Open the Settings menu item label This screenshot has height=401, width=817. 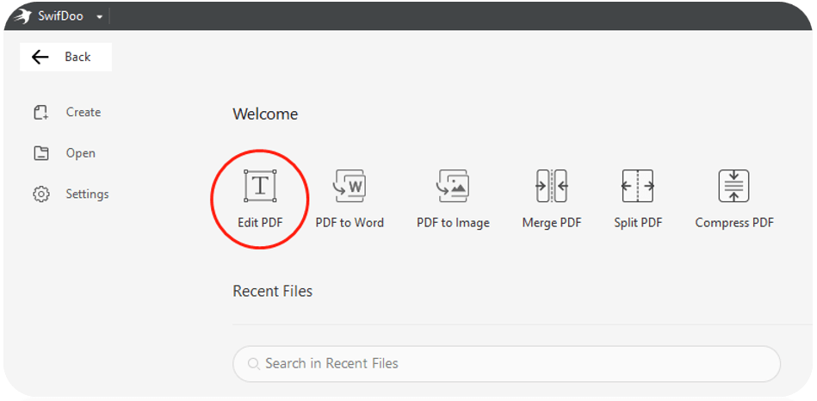(87, 194)
